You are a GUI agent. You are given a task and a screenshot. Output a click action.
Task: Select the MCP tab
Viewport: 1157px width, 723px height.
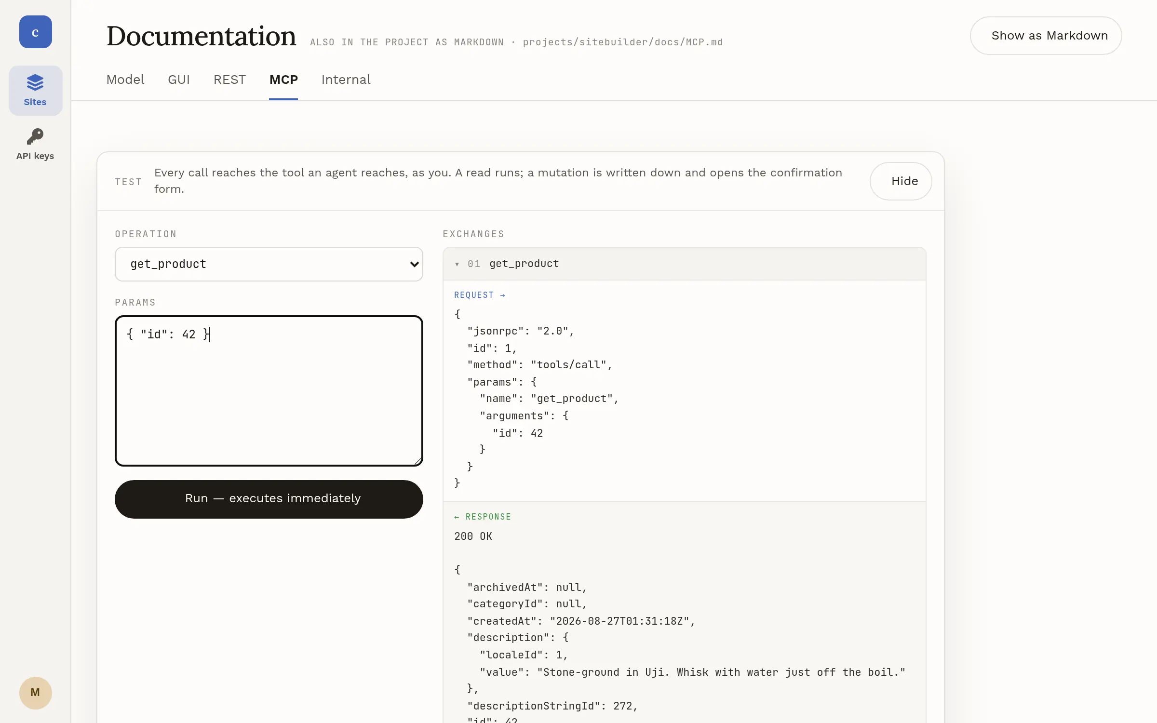tap(283, 80)
